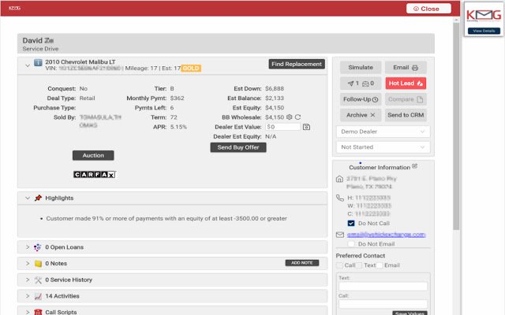
Task: Check preferred contact Email checkbox
Action: (380, 265)
